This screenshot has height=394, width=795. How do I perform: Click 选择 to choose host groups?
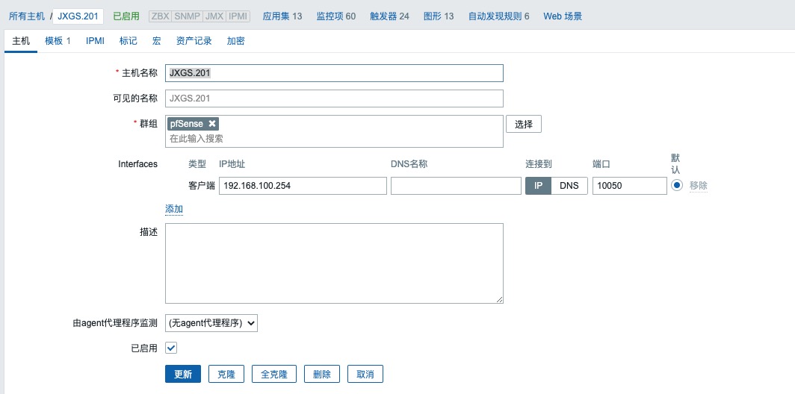pos(524,124)
